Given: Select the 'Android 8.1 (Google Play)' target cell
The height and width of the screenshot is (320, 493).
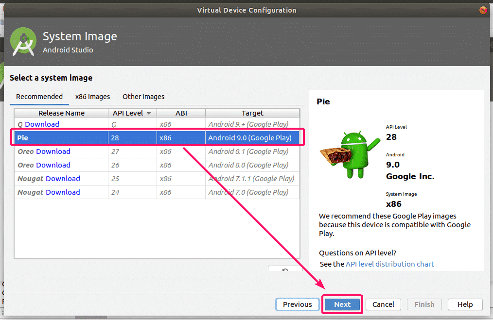Looking at the screenshot, I should (x=252, y=152).
